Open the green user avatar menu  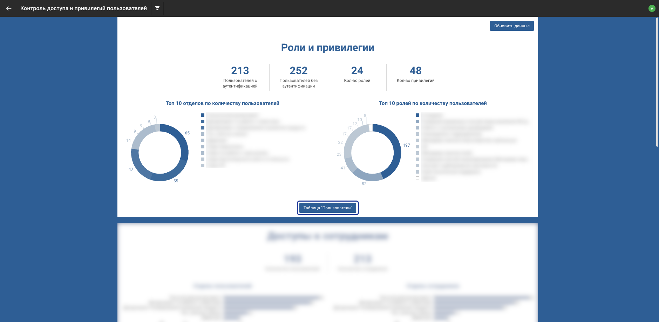point(652,8)
